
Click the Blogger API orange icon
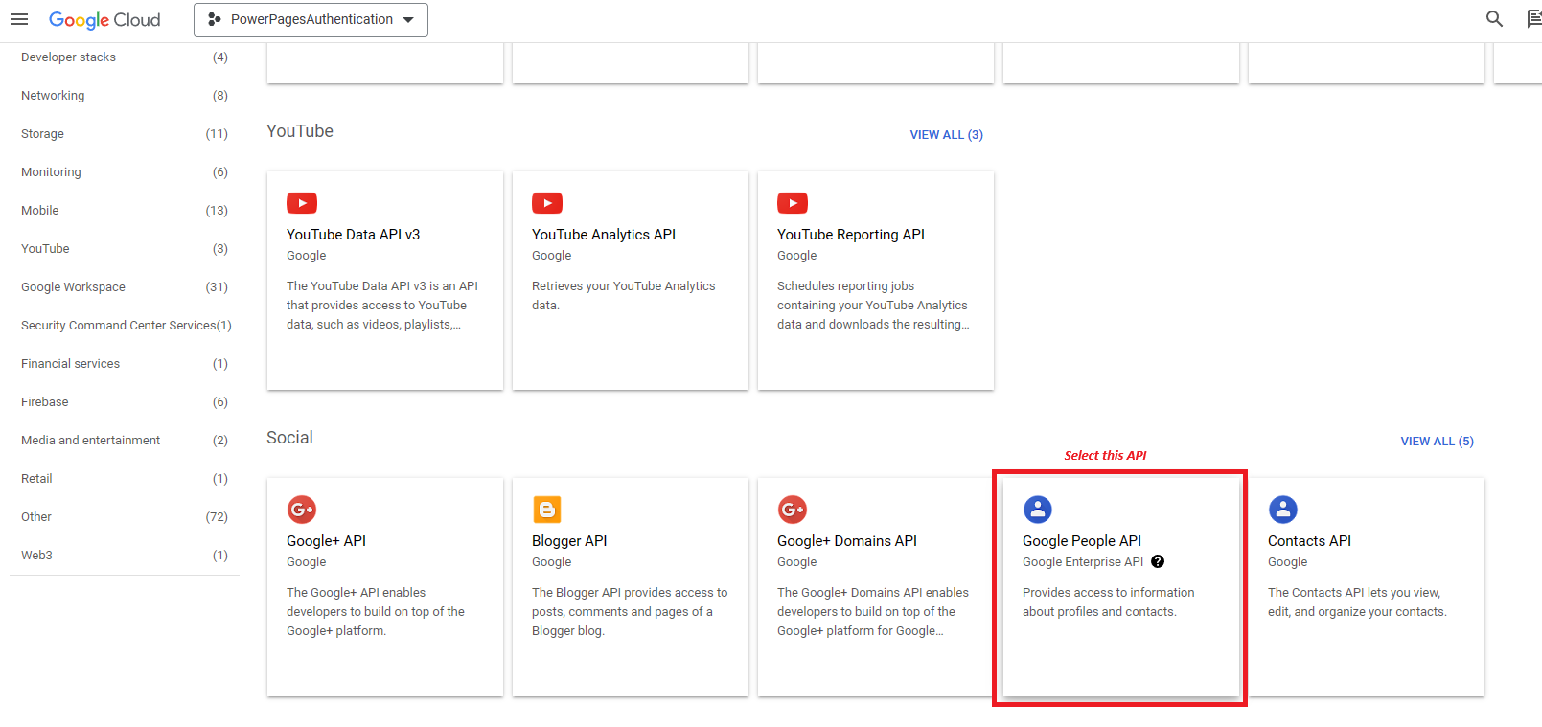click(547, 510)
